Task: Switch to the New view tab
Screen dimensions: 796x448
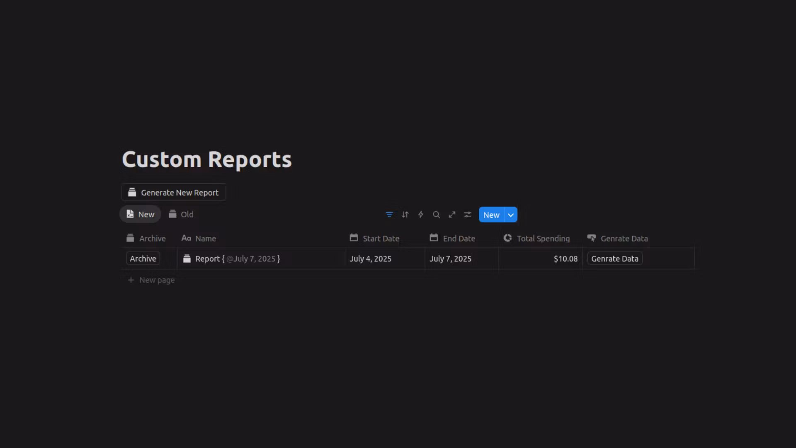Action: 141,214
